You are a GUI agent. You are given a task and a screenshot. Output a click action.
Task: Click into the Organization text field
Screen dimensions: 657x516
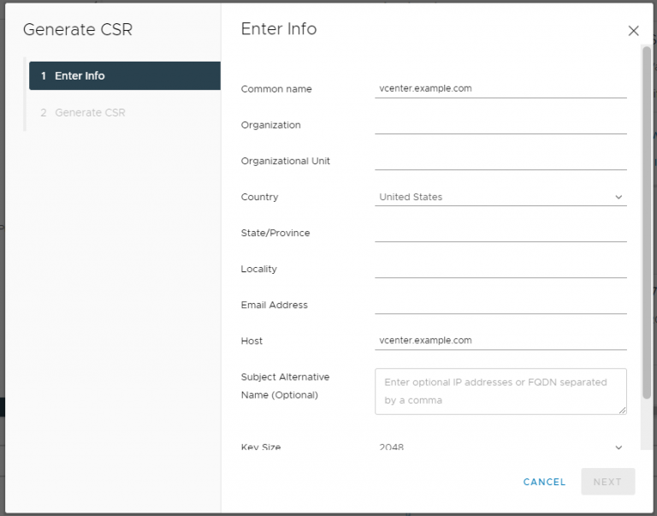tap(500, 124)
